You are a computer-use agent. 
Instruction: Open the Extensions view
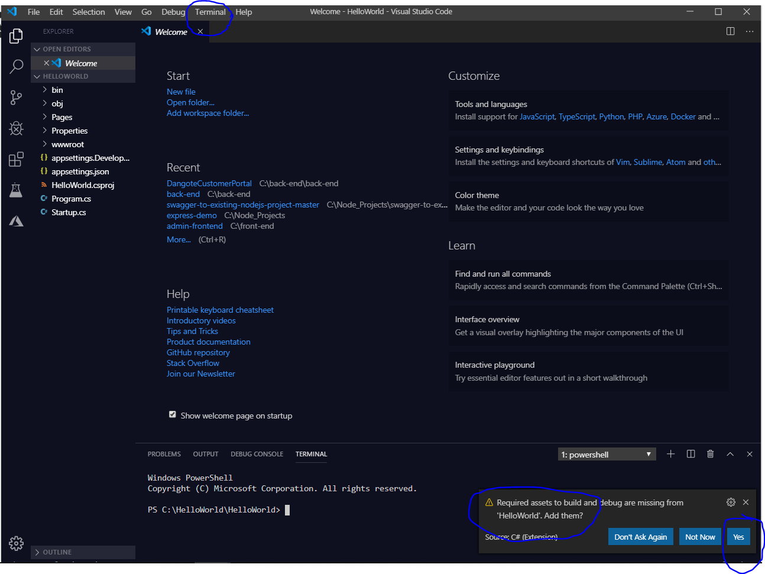coord(16,159)
